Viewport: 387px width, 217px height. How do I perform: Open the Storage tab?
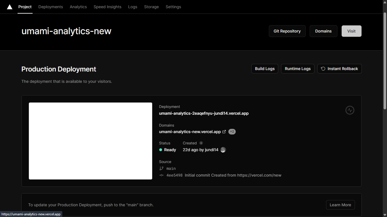152,7
